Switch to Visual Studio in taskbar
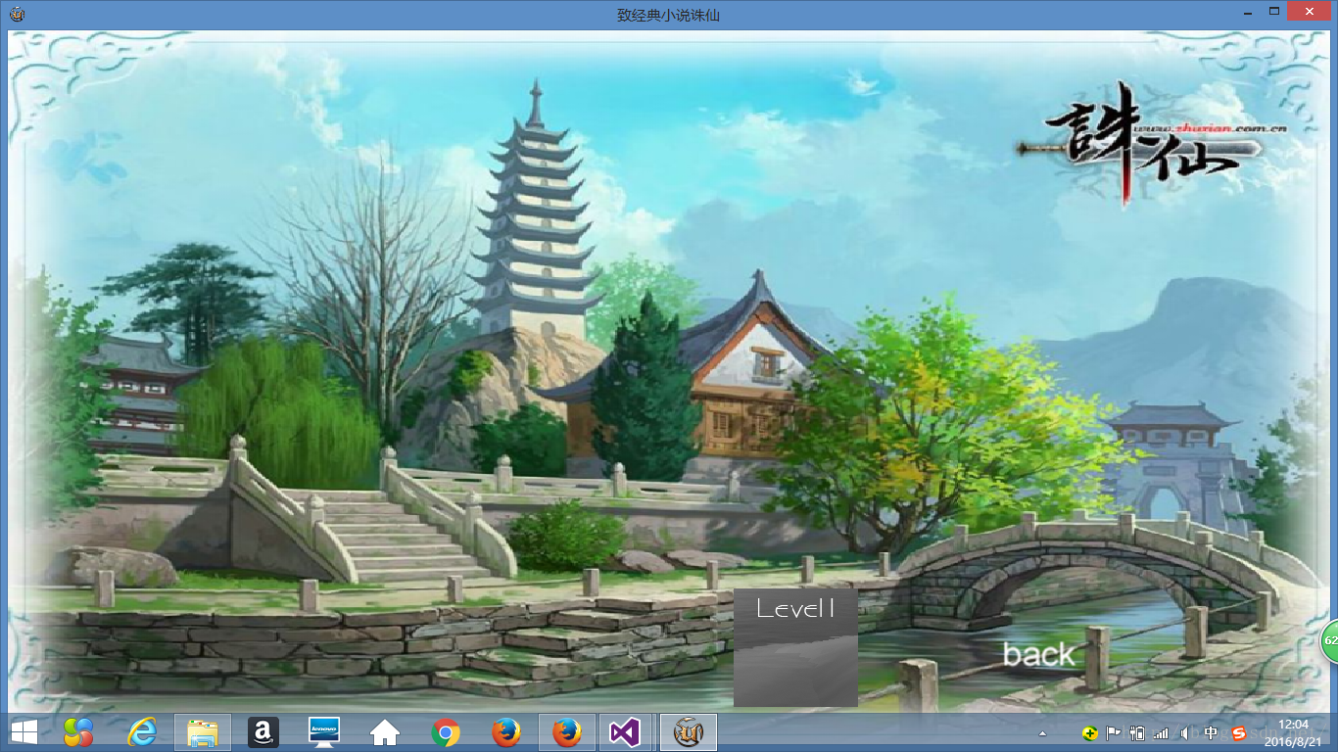1338x752 pixels. [625, 732]
